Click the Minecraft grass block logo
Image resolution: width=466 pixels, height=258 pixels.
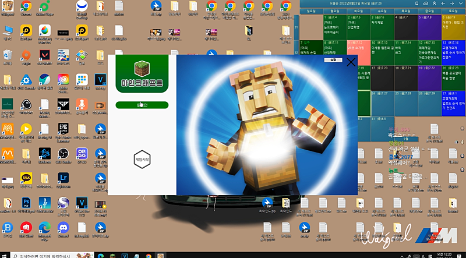click(142, 68)
